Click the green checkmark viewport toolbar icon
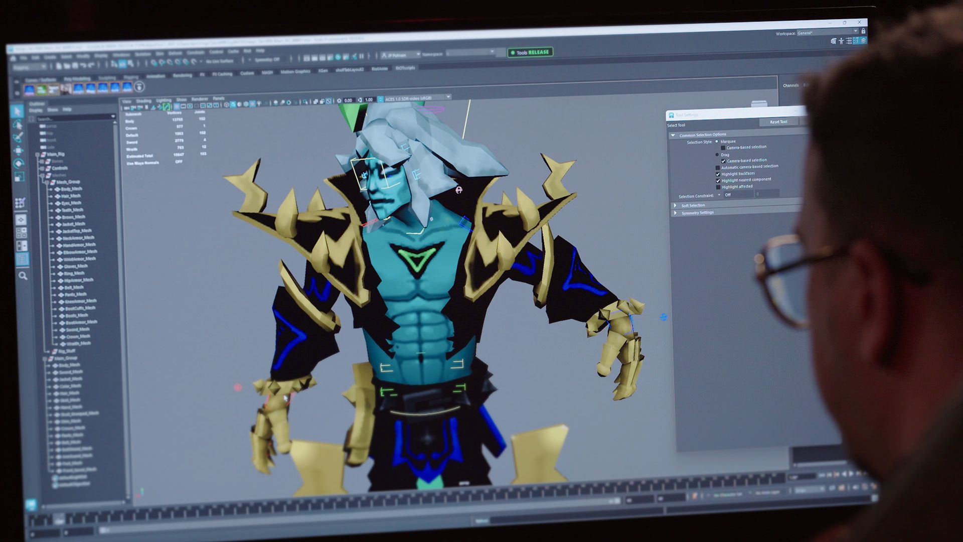 [x=167, y=106]
